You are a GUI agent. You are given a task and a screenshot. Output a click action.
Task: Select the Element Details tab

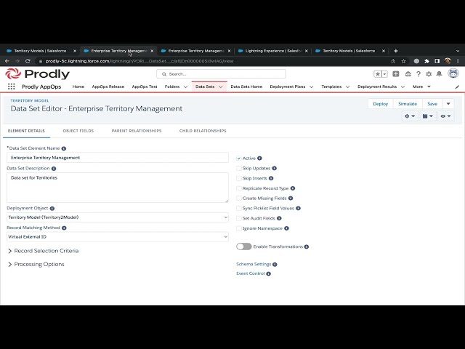point(26,131)
